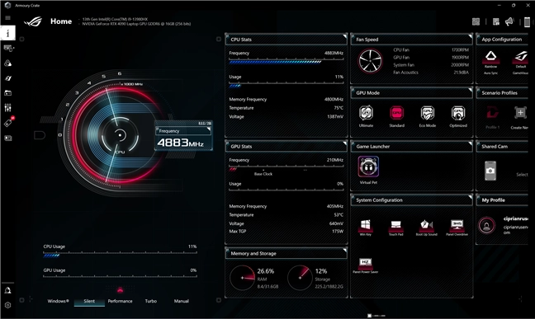Image resolution: width=535 pixels, height=319 pixels.
Task: Select the Home info icon in sidebar
Action: (8, 33)
